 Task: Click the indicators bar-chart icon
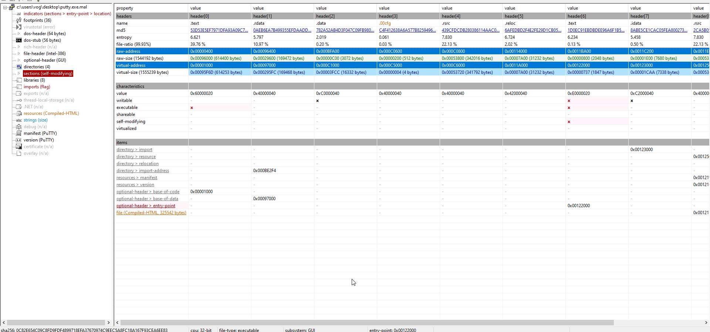(x=18, y=14)
